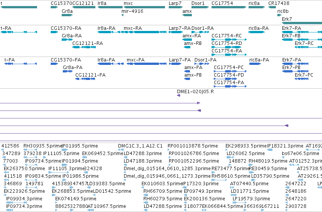Select EST RP001013878.5prime
Screen dimensions: 322x212
pyautogui.click(x=169, y=150)
